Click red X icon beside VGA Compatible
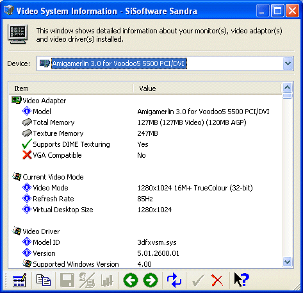303x293 pixels. coord(27,155)
